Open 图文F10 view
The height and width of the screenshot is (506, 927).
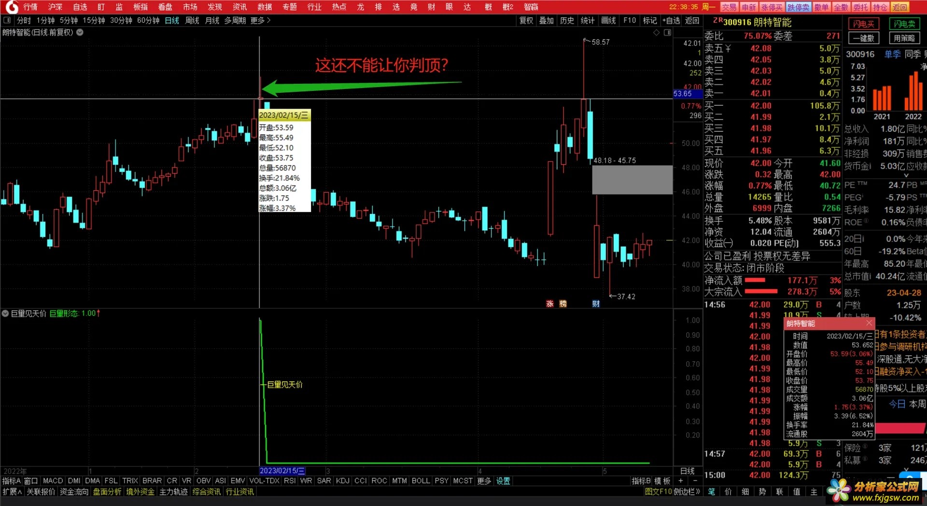pos(658,492)
